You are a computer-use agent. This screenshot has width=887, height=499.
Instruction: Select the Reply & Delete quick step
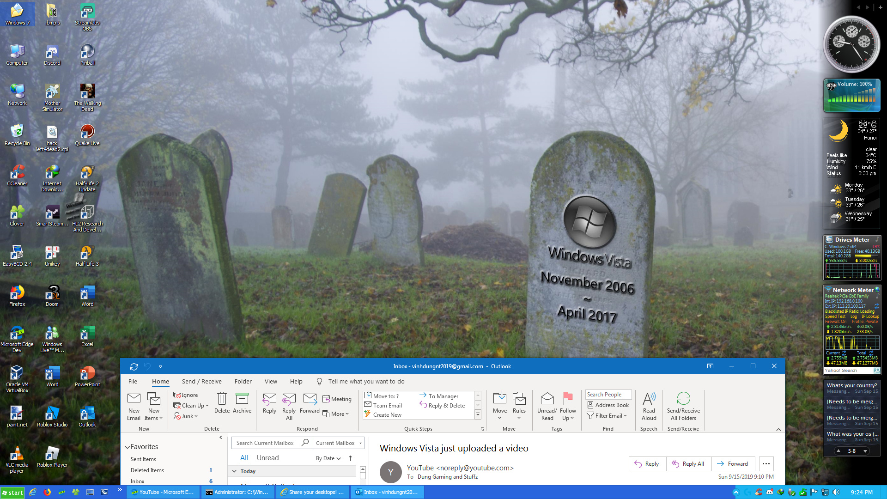(442, 405)
